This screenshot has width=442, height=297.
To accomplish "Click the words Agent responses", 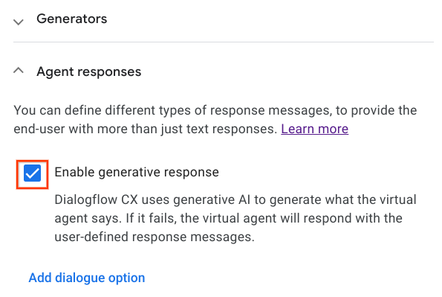I will pos(89,71).
